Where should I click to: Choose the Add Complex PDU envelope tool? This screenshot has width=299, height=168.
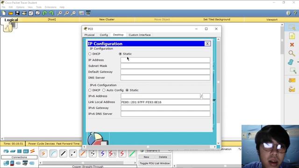[292, 89]
